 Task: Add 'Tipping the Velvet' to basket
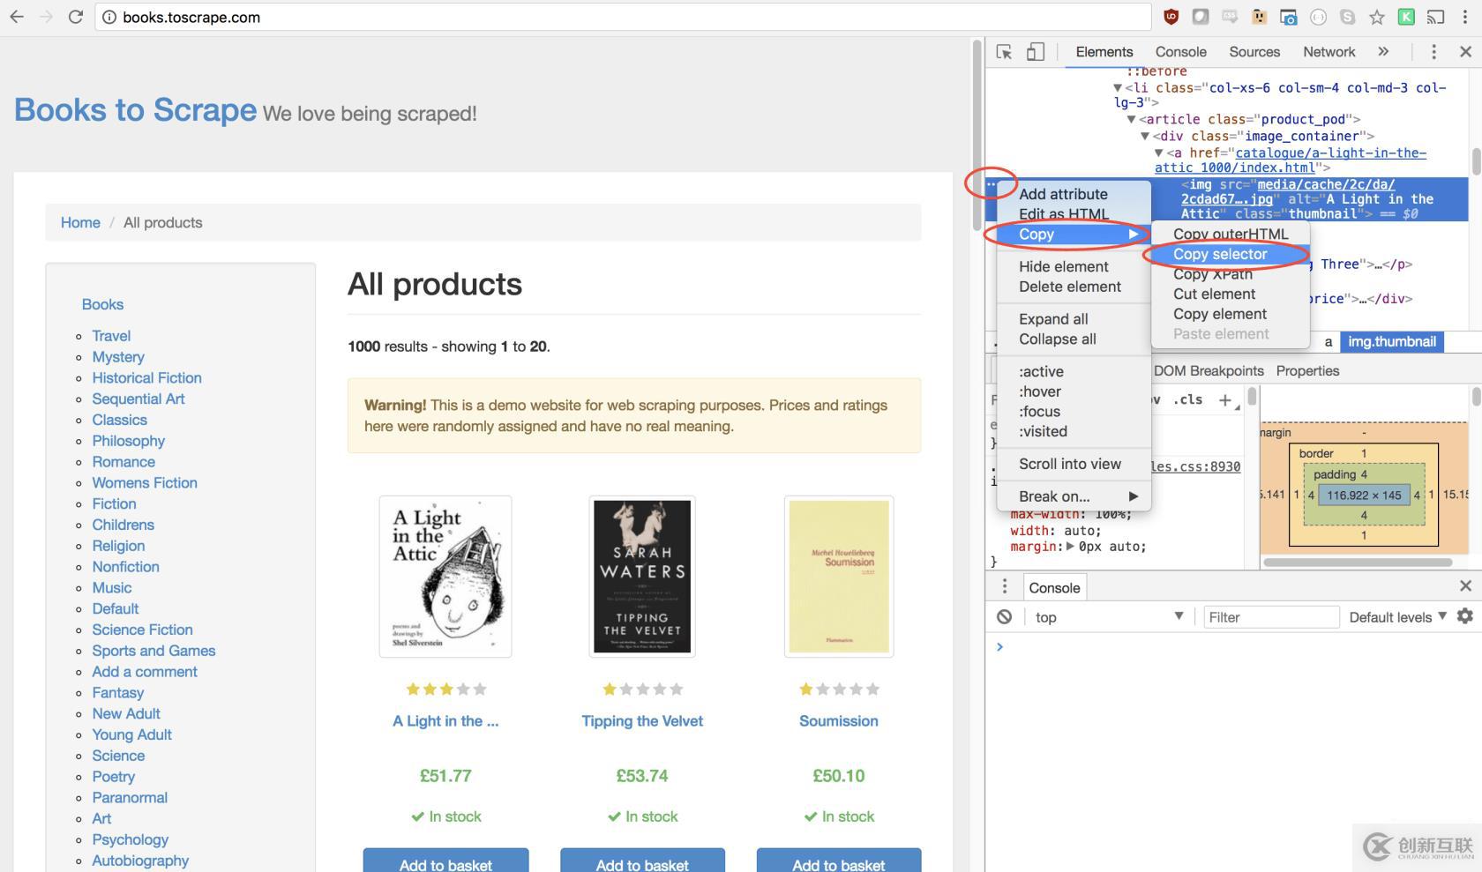tap(641, 862)
